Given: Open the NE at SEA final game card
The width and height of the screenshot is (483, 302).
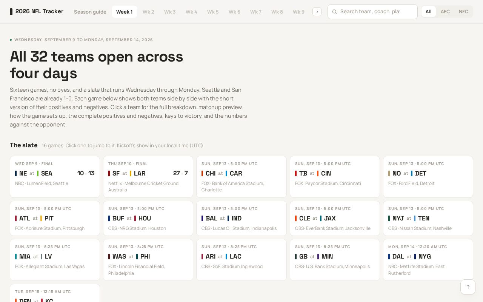Looking at the screenshot, I should click(x=55, y=177).
